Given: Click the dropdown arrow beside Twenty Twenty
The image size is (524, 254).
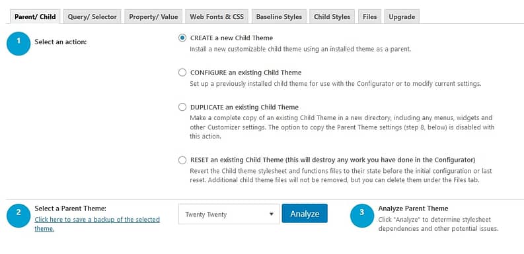Looking at the screenshot, I should point(272,214).
